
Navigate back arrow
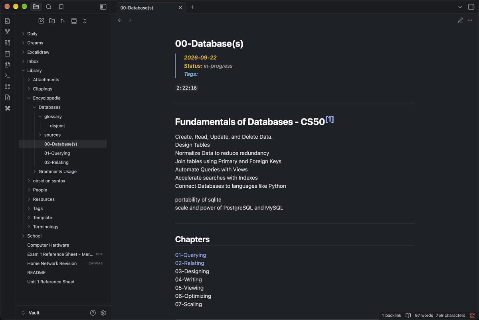[x=120, y=20]
